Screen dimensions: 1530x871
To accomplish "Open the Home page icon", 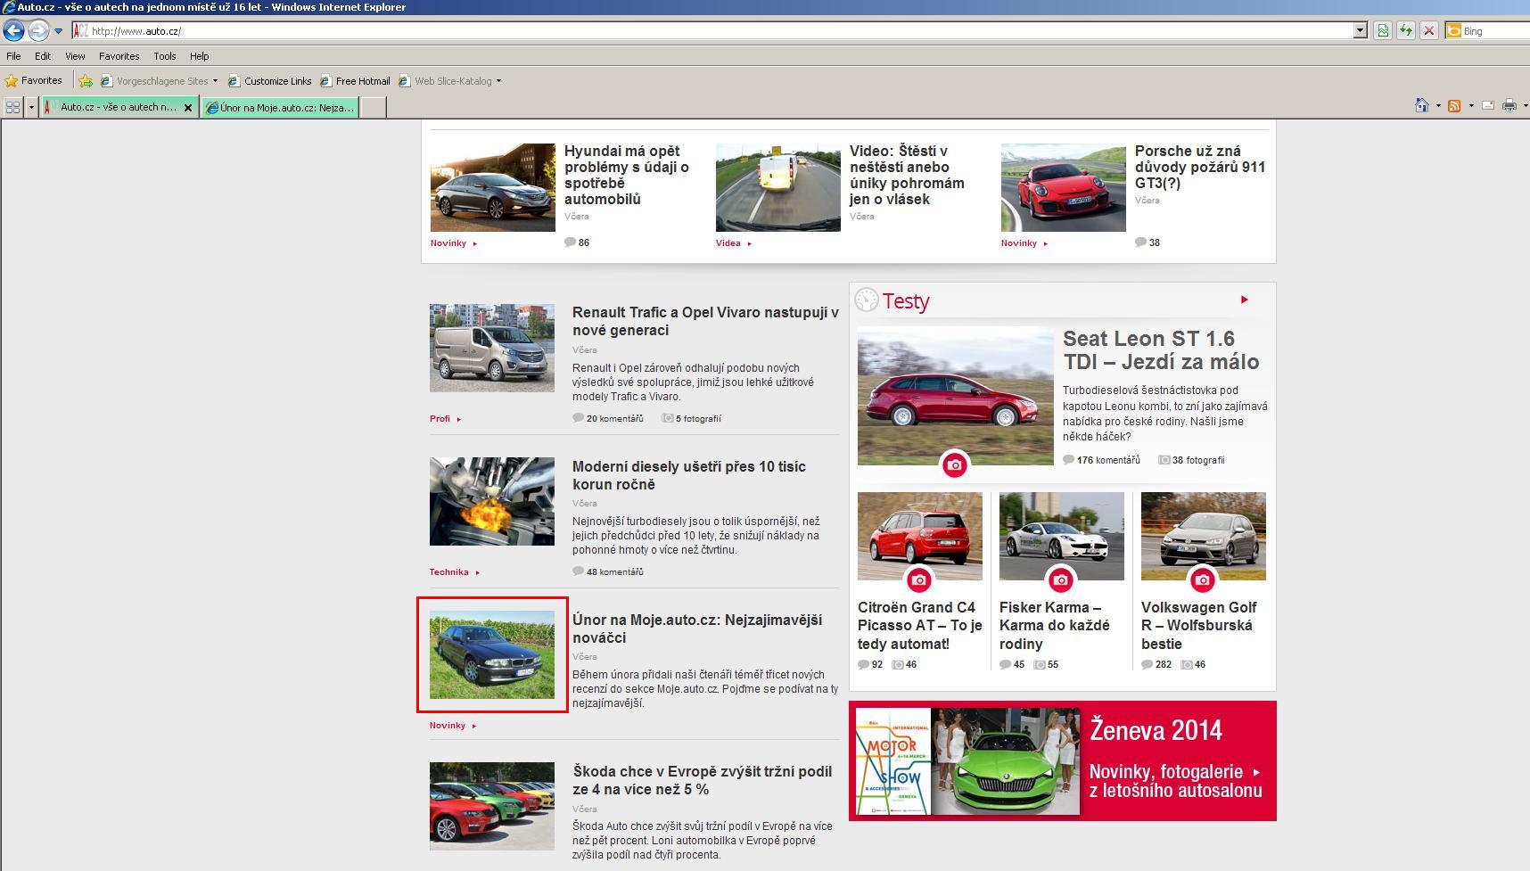I will point(1421,106).
